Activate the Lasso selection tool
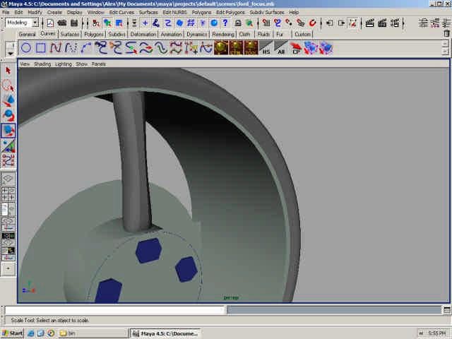 click(x=8, y=85)
